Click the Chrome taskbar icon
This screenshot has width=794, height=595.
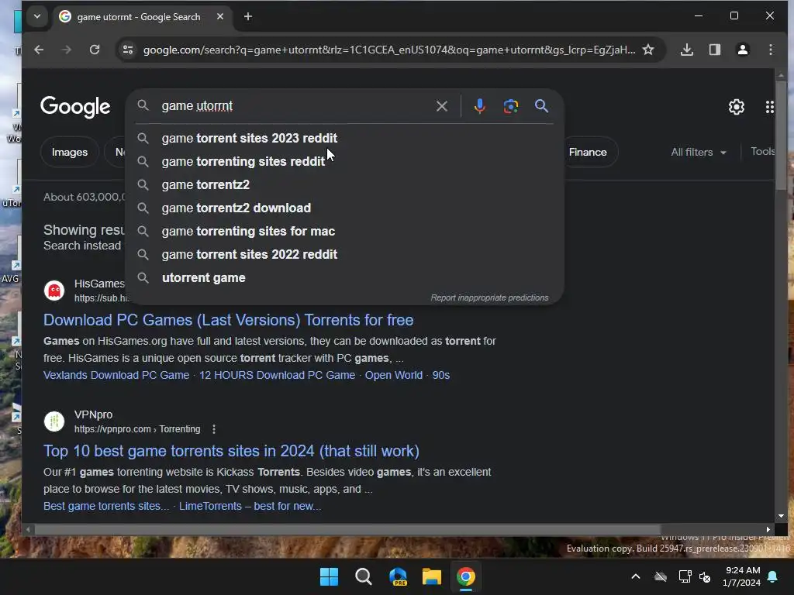tap(466, 576)
